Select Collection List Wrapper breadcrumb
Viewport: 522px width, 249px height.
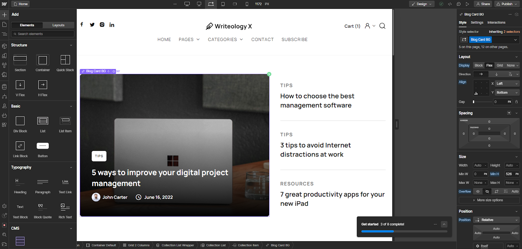pos(175,245)
